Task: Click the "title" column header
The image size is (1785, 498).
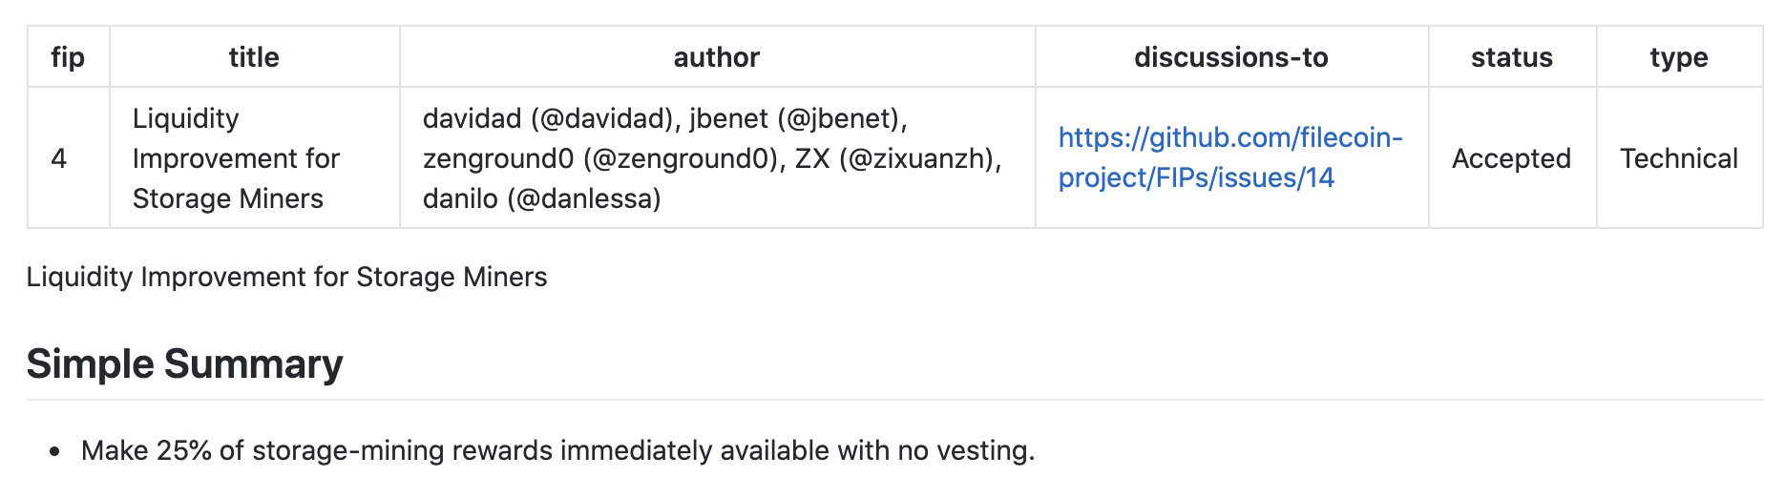Action: (x=254, y=57)
